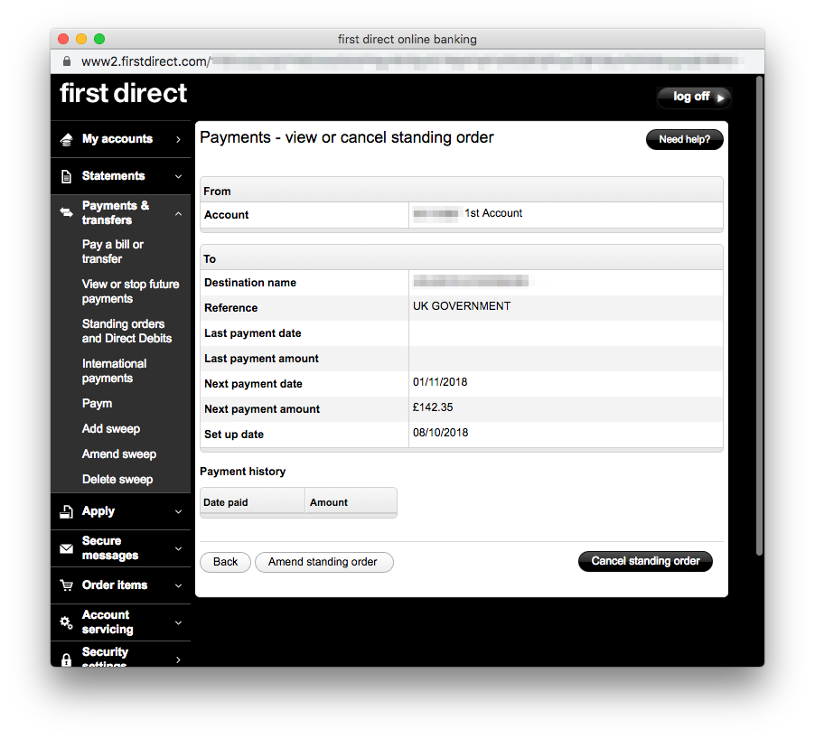Viewport: 815px width, 739px height.
Task: Click the address bar padlock icon
Action: tap(67, 61)
